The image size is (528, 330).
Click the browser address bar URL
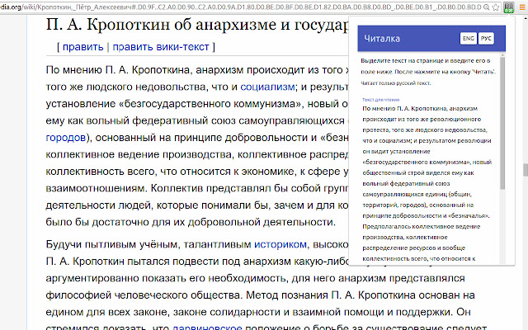[x=241, y=7]
